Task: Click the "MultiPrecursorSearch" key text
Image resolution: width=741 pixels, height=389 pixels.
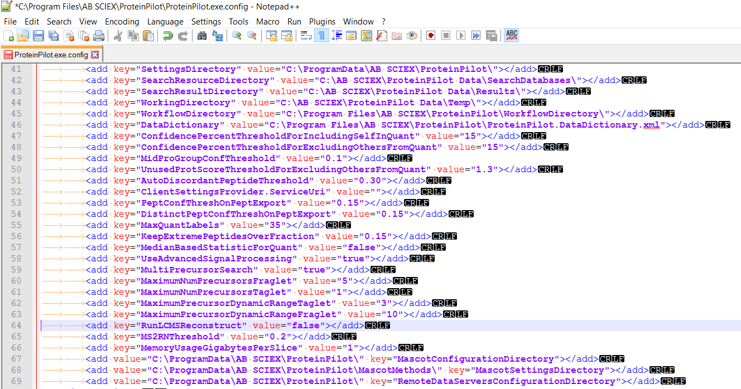Action: click(x=197, y=270)
